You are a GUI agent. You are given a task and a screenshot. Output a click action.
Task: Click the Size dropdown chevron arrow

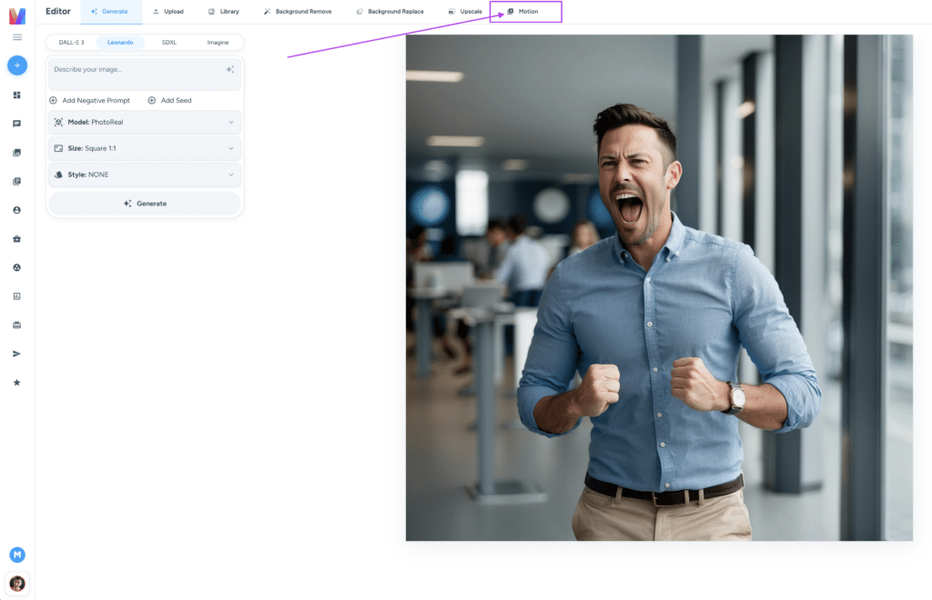click(x=231, y=148)
